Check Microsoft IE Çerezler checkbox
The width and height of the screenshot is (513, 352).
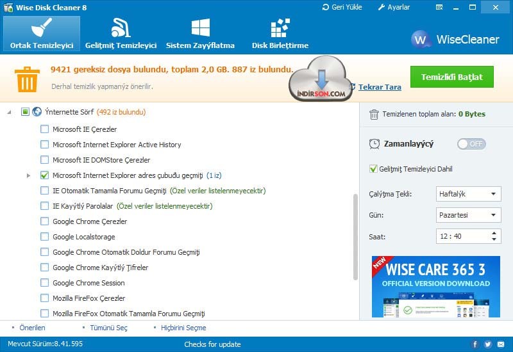coord(44,129)
